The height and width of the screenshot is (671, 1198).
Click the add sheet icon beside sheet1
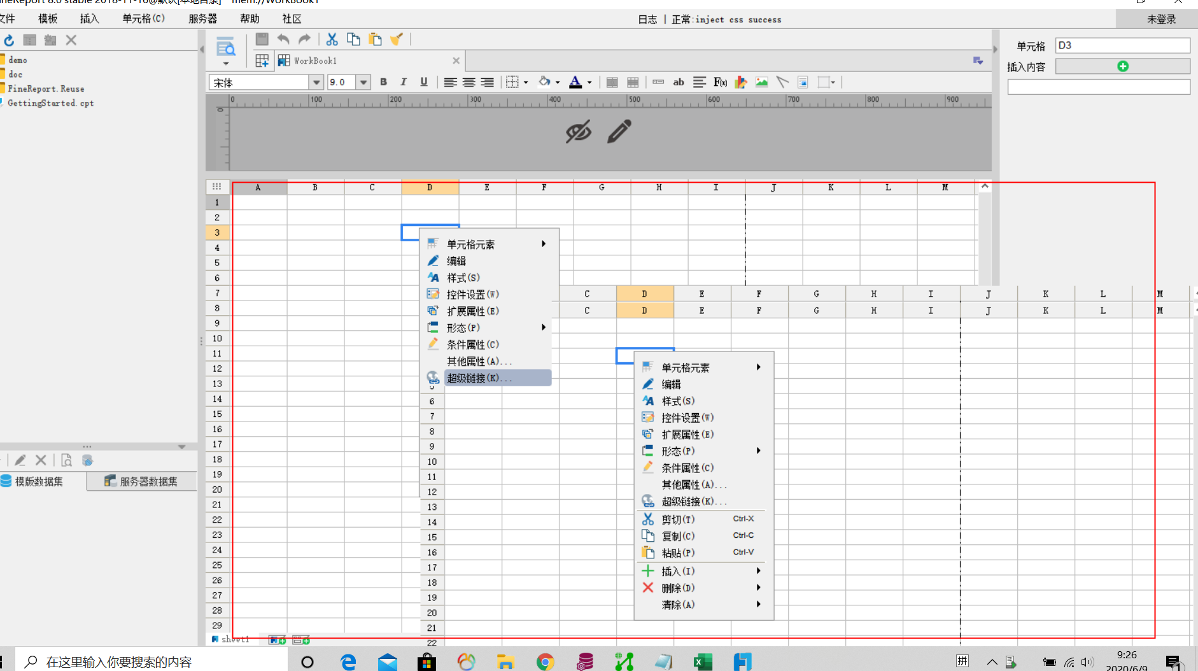[277, 640]
